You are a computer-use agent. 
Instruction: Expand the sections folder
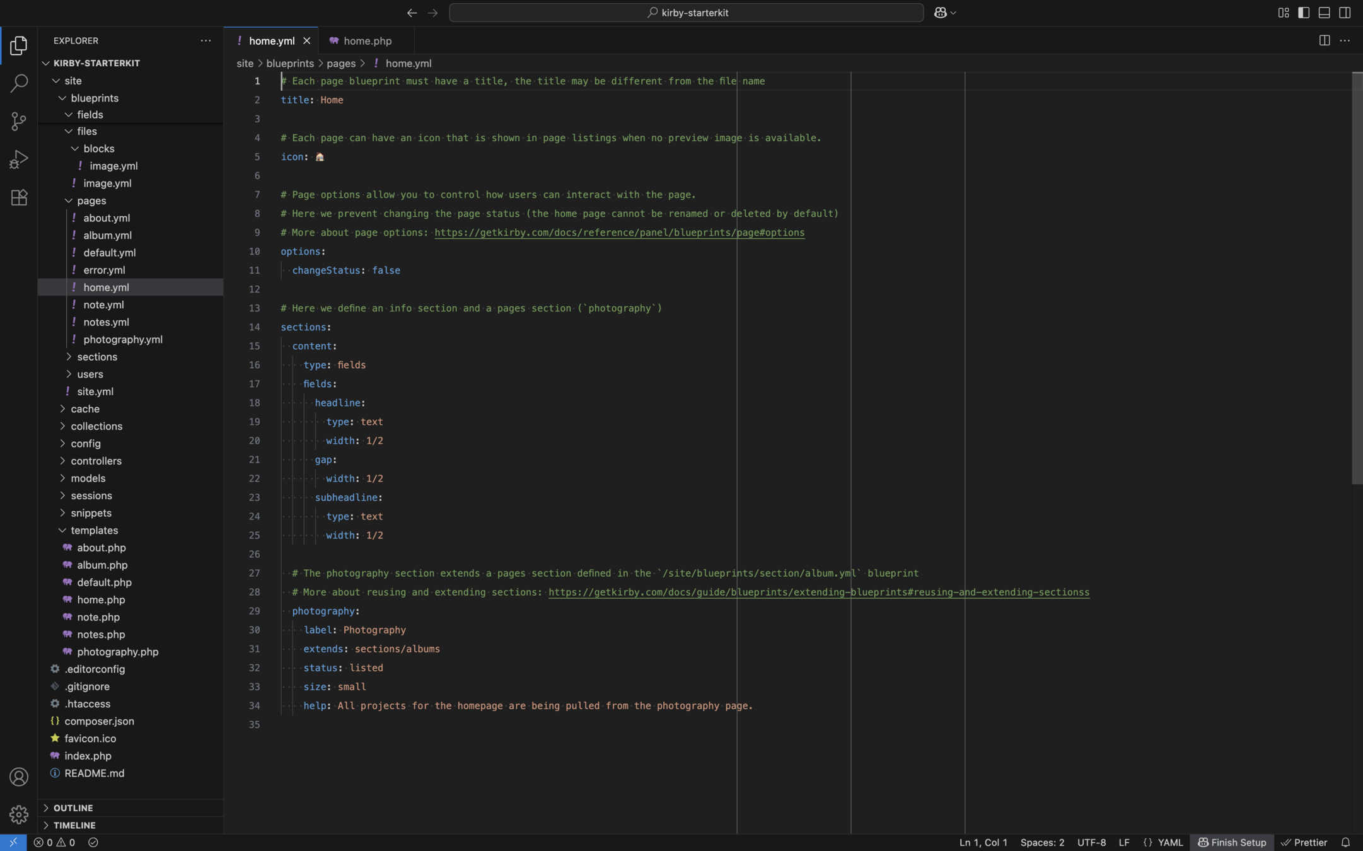pyautogui.click(x=96, y=357)
